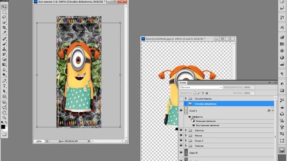Open the layer opacity slider arrow
Viewport: 287px width, 161px height.
[253, 88]
